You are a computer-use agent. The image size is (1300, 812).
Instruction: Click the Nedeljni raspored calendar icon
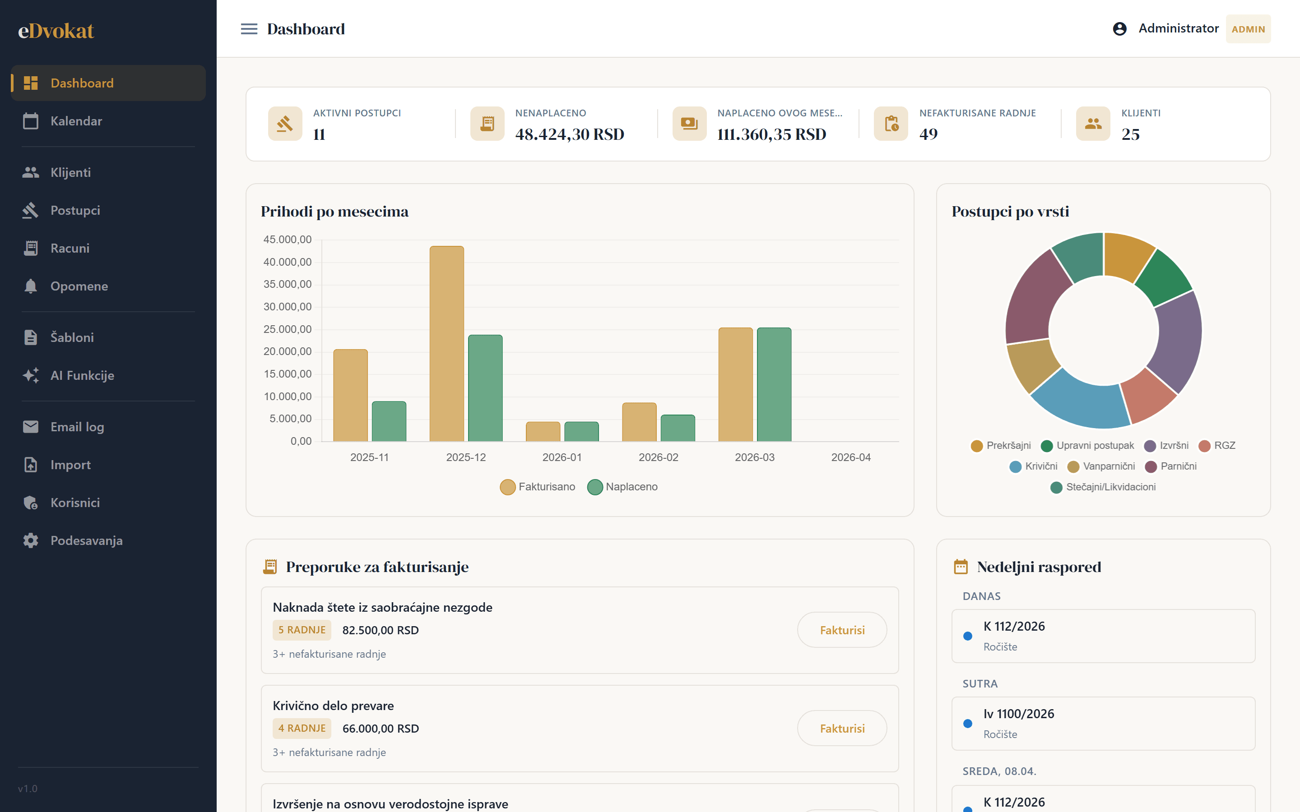pyautogui.click(x=961, y=567)
